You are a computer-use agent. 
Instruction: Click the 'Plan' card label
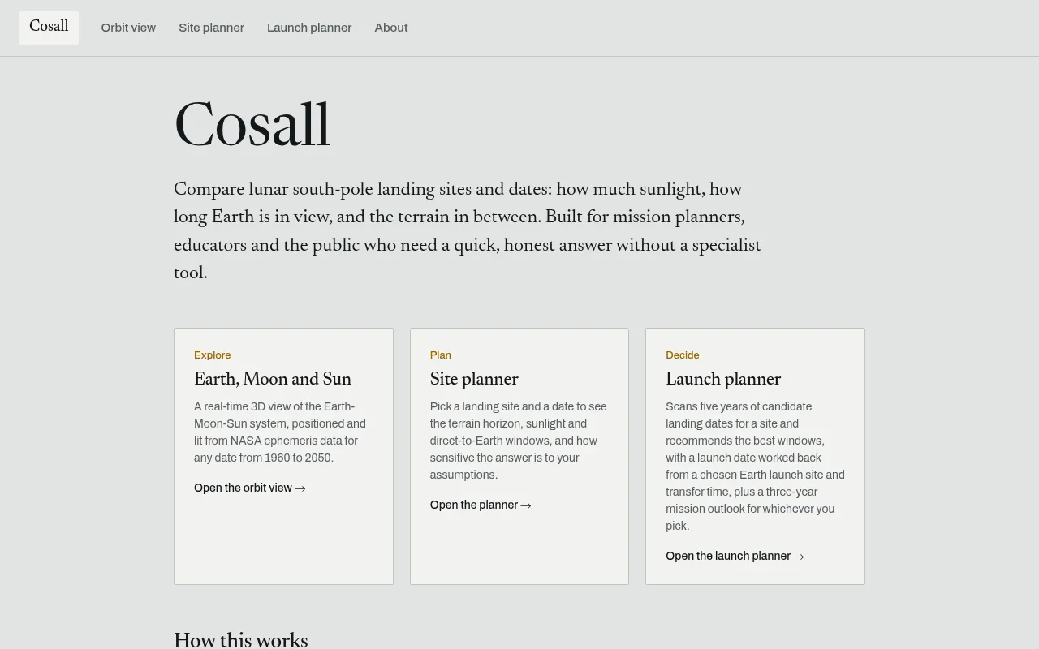[x=441, y=355]
